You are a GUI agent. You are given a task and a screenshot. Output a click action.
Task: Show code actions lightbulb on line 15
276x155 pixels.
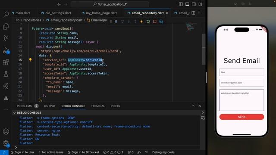(30, 60)
